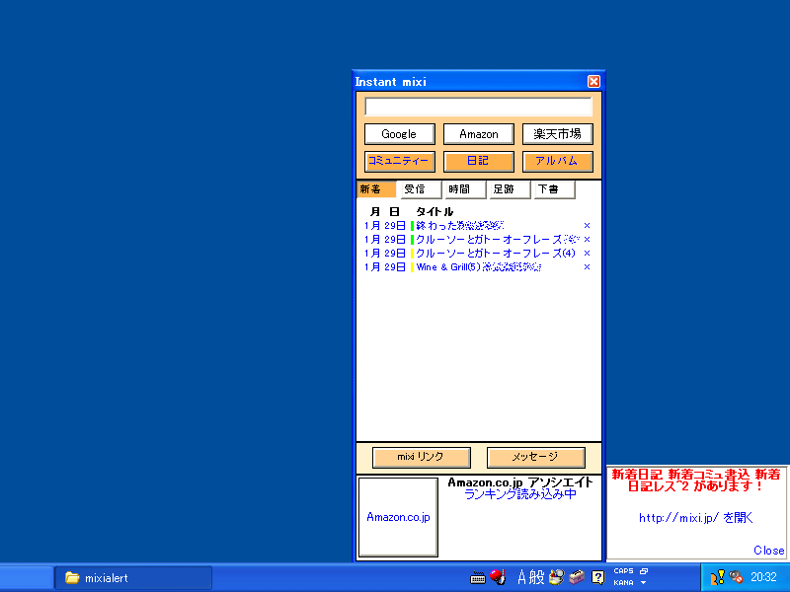
Task: Switch to the 足跡 tab
Action: (x=509, y=189)
